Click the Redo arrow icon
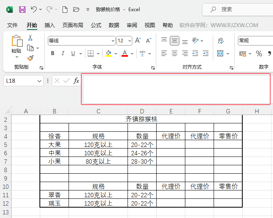The image size is (273, 218). [x=49, y=9]
